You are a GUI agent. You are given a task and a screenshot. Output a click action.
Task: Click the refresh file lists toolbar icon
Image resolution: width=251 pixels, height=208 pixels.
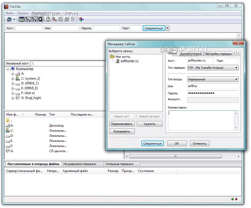[48, 20]
